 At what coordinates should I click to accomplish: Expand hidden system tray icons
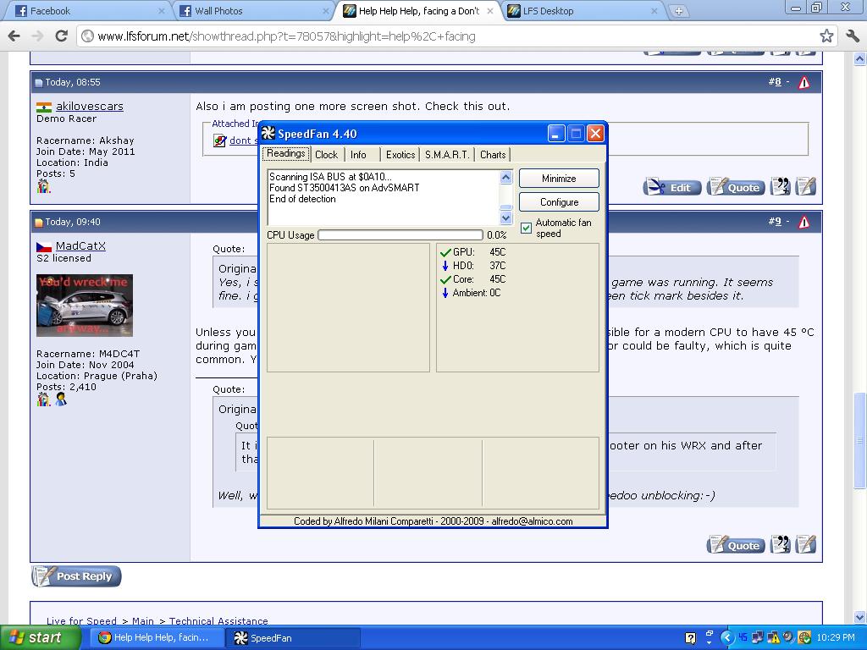click(727, 638)
